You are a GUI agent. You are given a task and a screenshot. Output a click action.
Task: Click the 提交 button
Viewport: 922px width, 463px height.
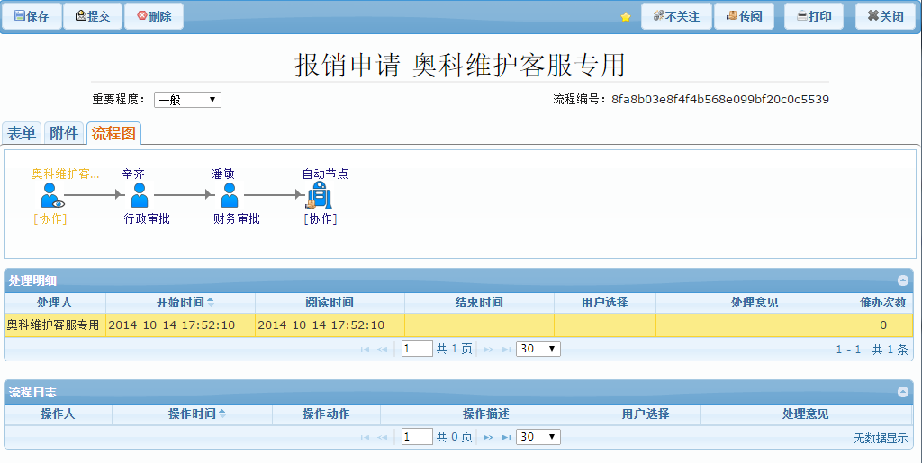(x=93, y=16)
